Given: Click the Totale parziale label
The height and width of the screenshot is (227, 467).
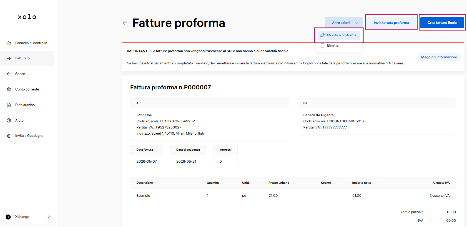Looking at the screenshot, I should [412, 212].
